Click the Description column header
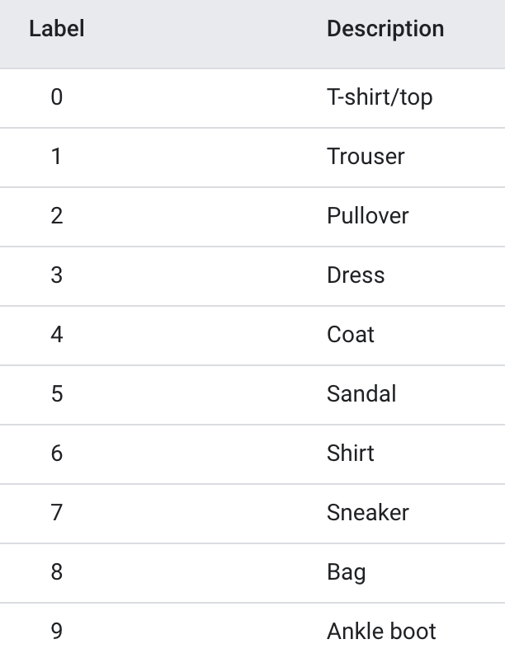Screen dimensions: 505x658 [x=385, y=29]
